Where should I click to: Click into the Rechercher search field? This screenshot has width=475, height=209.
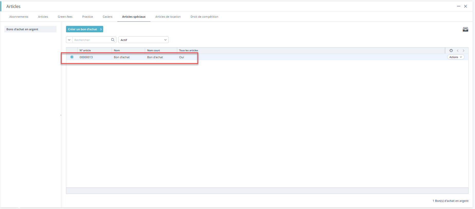pyautogui.click(x=92, y=40)
